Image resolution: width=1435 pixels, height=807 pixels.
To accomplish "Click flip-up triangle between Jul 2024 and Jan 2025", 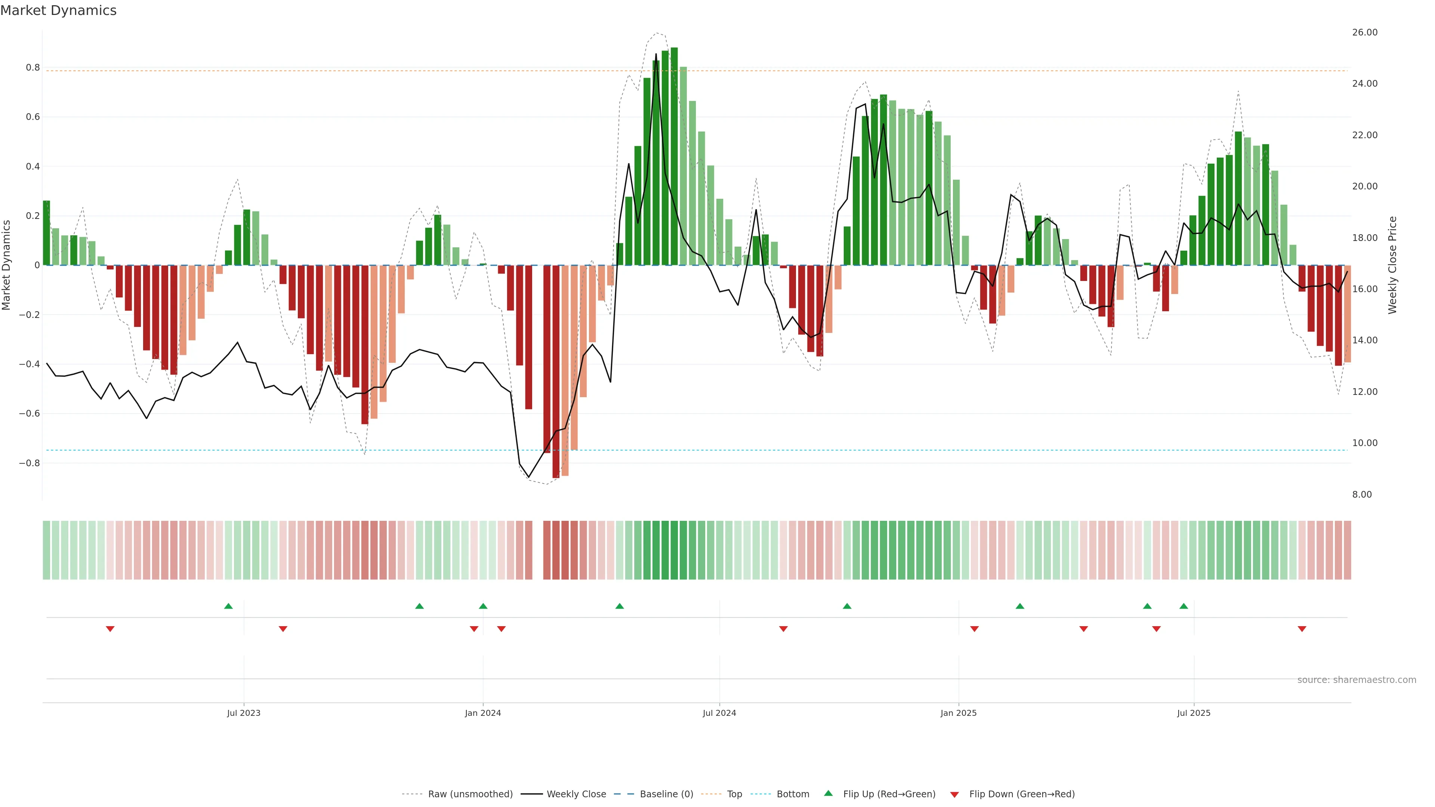I will [847, 606].
